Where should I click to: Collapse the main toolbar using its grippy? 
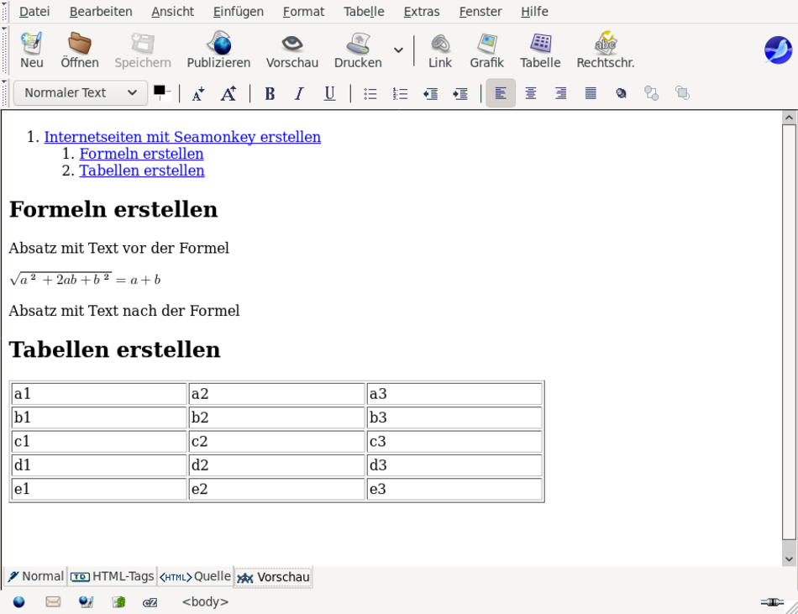tap(4, 50)
